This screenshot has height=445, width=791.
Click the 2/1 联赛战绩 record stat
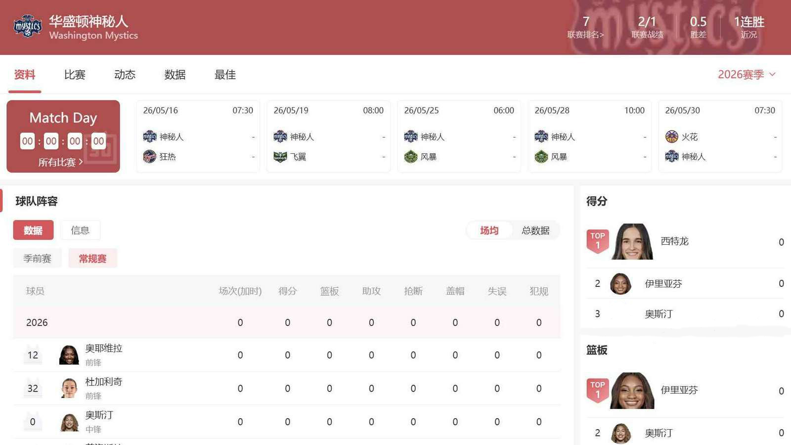pyautogui.click(x=647, y=27)
